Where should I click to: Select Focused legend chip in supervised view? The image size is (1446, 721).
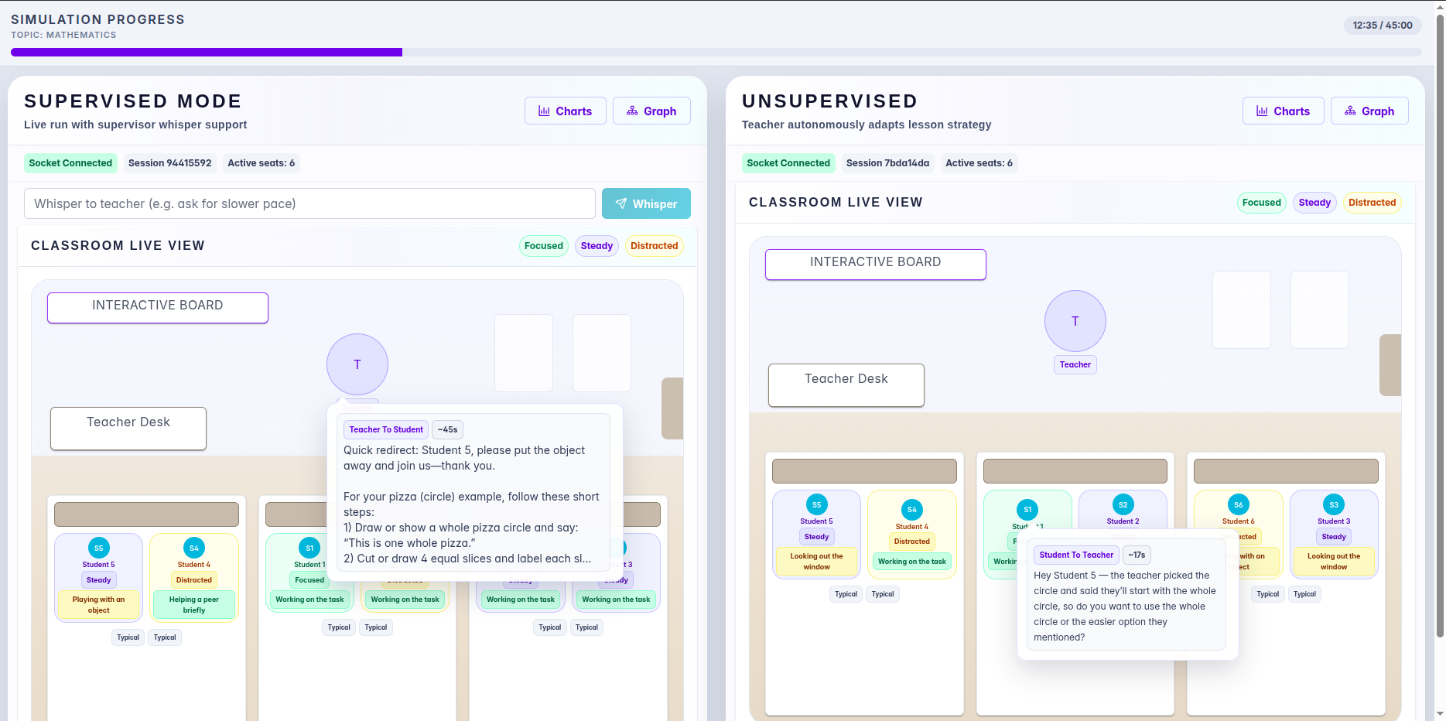point(544,246)
